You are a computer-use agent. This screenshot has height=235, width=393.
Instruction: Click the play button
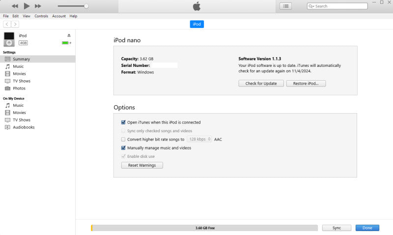(27, 6)
